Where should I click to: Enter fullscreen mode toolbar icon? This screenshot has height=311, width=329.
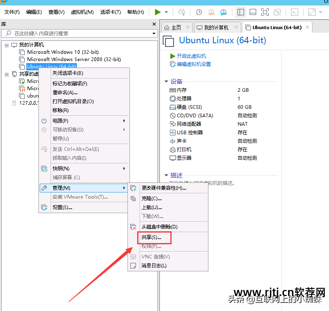coord(265,12)
